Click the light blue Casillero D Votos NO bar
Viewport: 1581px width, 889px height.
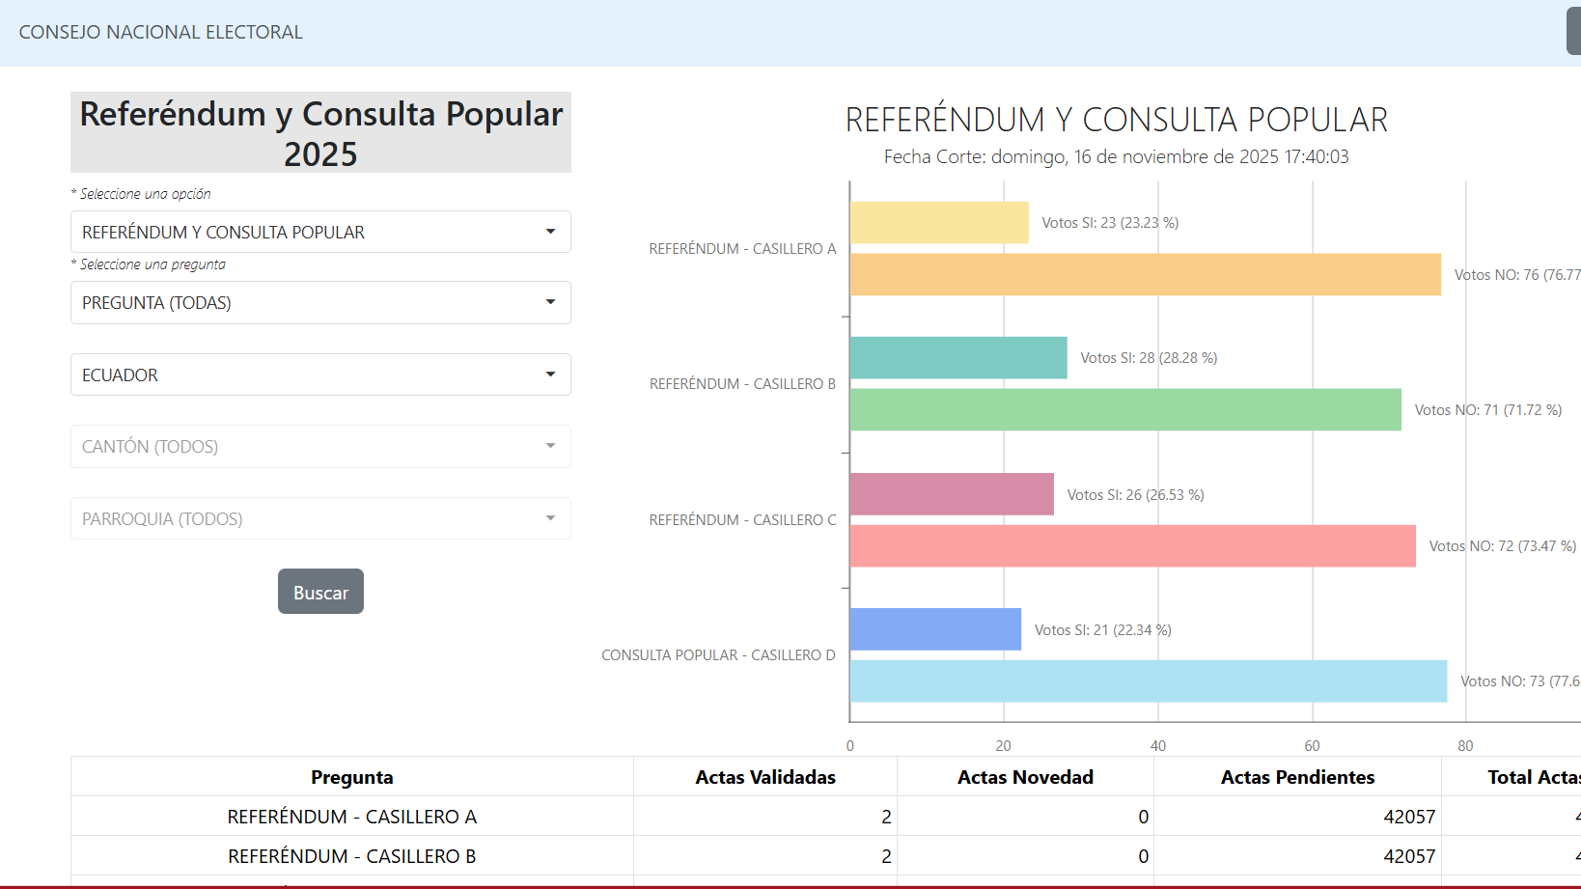[1148, 681]
